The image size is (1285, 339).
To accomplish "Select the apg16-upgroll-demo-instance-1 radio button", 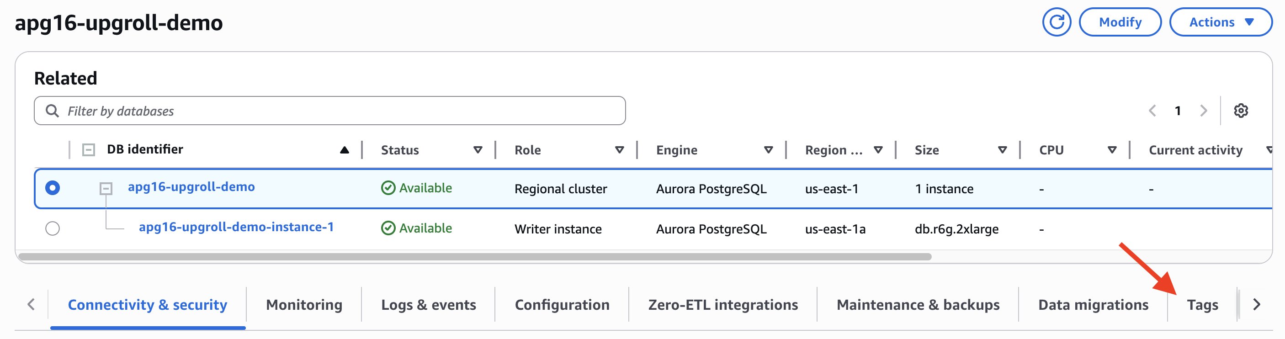I will (x=53, y=228).
